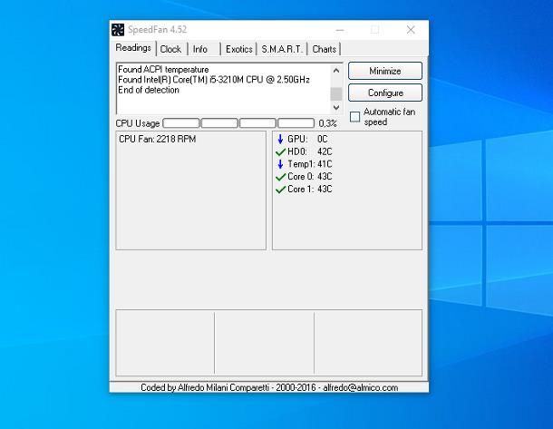Click the blue down arrow beside Temp1
The width and height of the screenshot is (553, 429).
(x=280, y=164)
